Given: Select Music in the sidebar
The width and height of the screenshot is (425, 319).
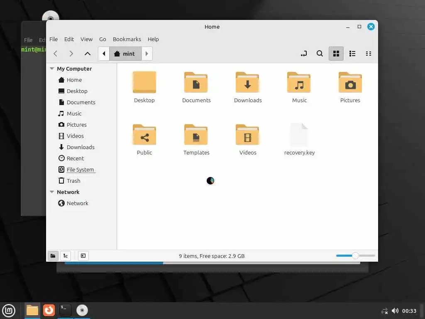Looking at the screenshot, I should (x=74, y=113).
